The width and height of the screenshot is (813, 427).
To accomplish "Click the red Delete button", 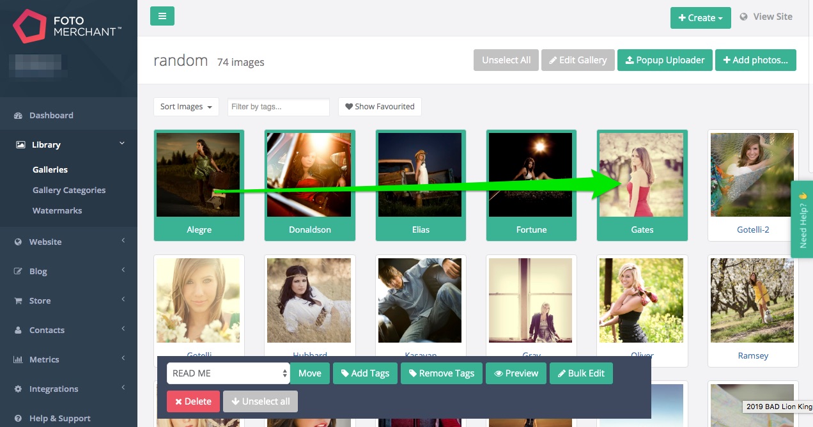I will click(193, 401).
